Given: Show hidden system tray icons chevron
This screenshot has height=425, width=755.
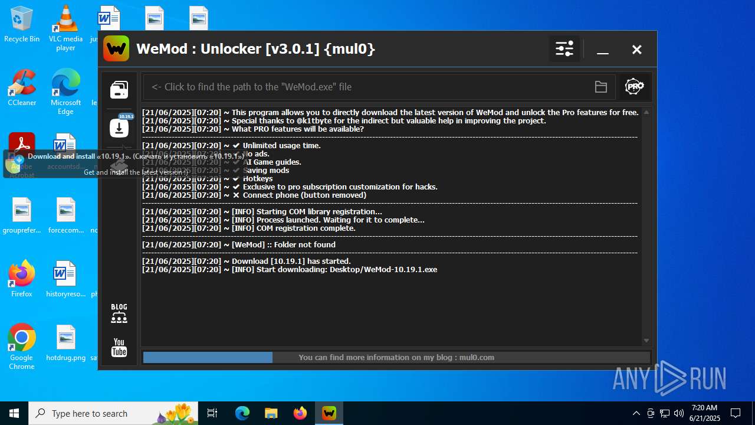Looking at the screenshot, I should [x=636, y=413].
